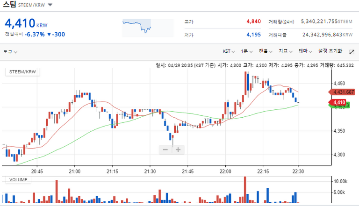Click the -6.37% change percentage
359x206 pixels.
tap(35, 35)
